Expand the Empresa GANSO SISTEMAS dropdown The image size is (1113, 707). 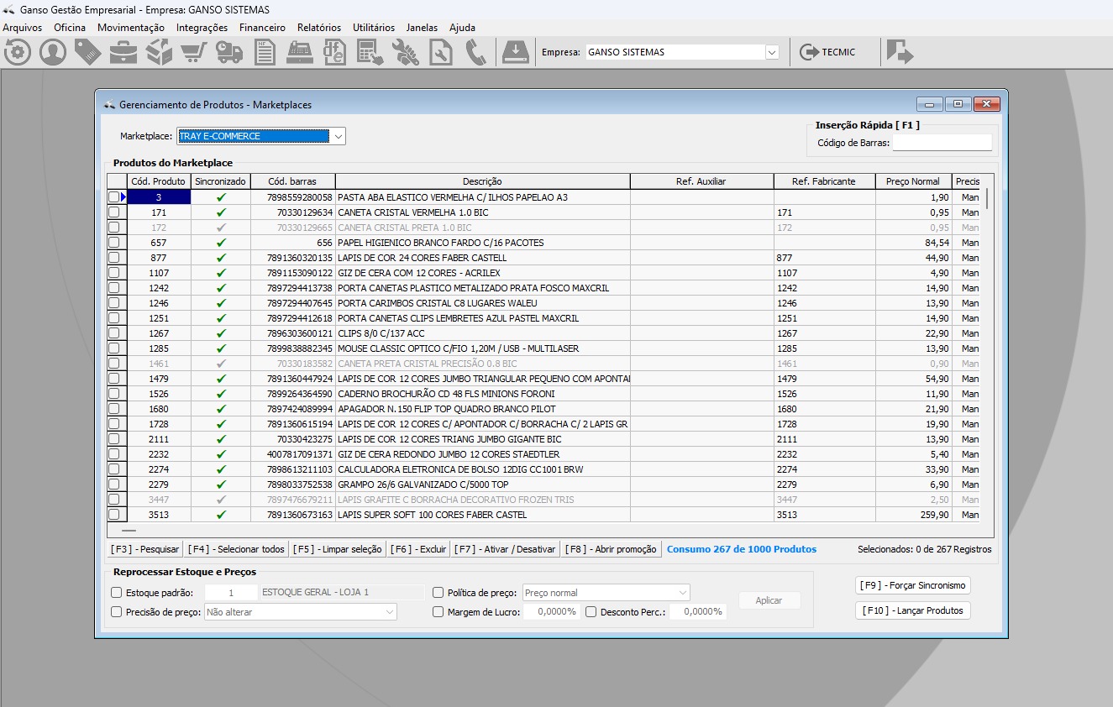coord(683,52)
